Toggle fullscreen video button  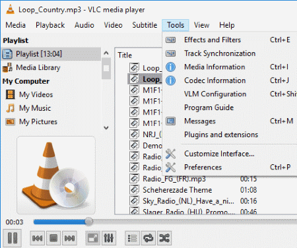click(92, 238)
